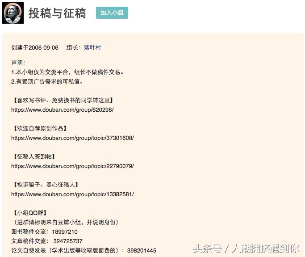This screenshot has width=305, height=257.
Task: Click the group title 投稿与征稿
Action: point(57,13)
